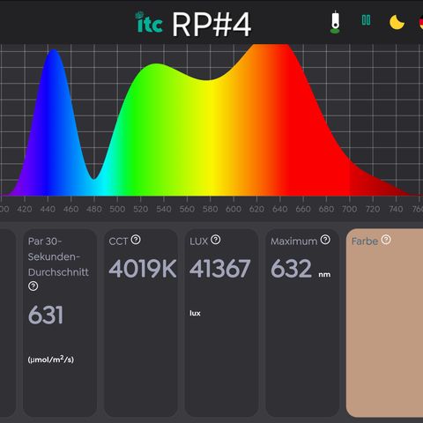Viewport: 423px width, 423px height.
Task: Click the (µmol/m²/s) unit text
Action: coord(50,360)
